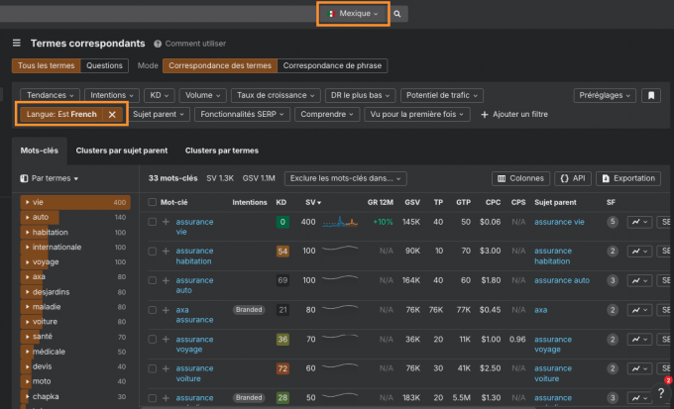Select the habitation term in sidebar
674x409 pixels.
[x=55, y=232]
